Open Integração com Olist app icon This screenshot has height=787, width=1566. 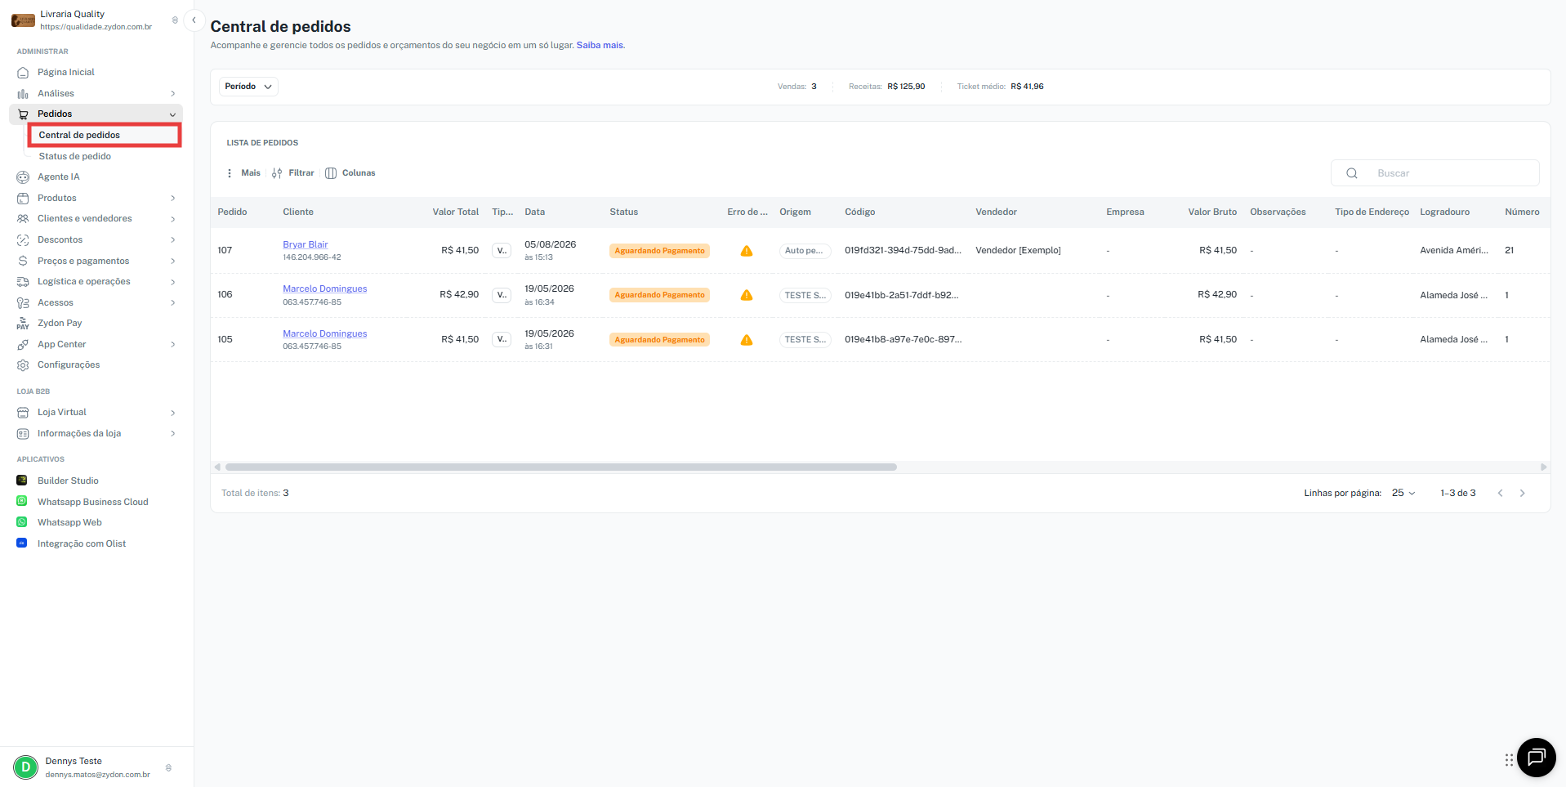click(22, 543)
